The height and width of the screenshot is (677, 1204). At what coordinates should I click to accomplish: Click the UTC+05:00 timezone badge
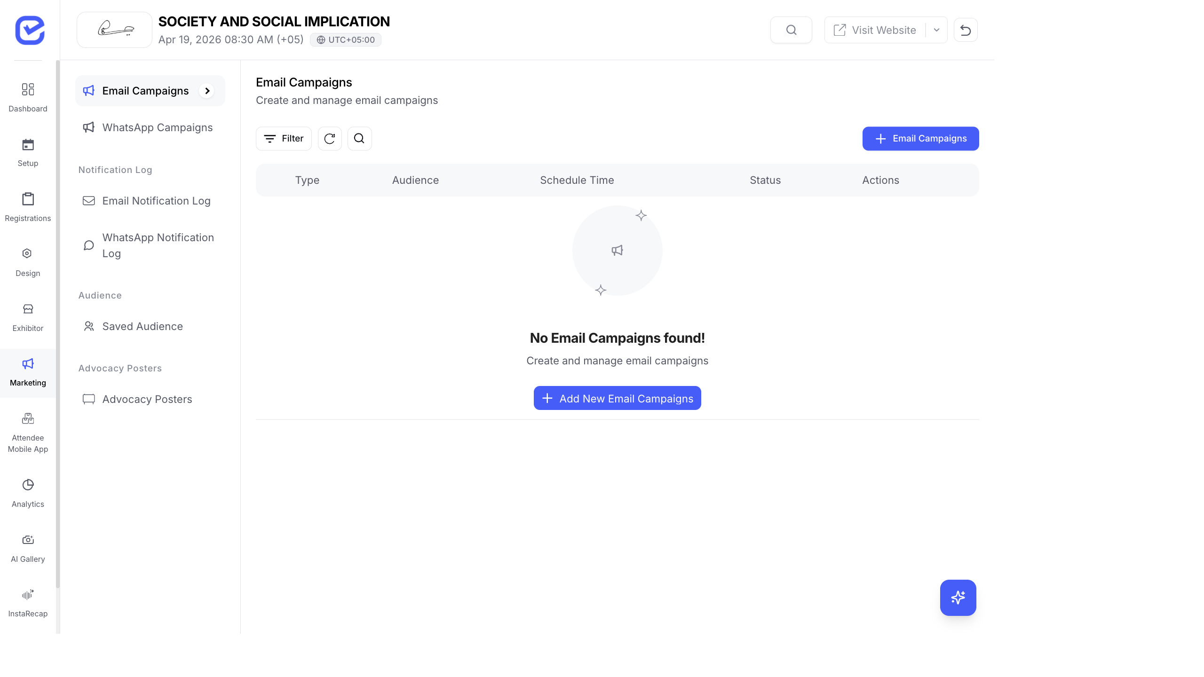346,40
